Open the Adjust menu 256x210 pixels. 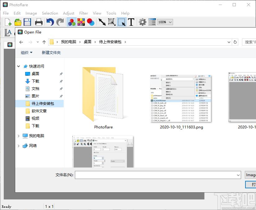coord(69,13)
